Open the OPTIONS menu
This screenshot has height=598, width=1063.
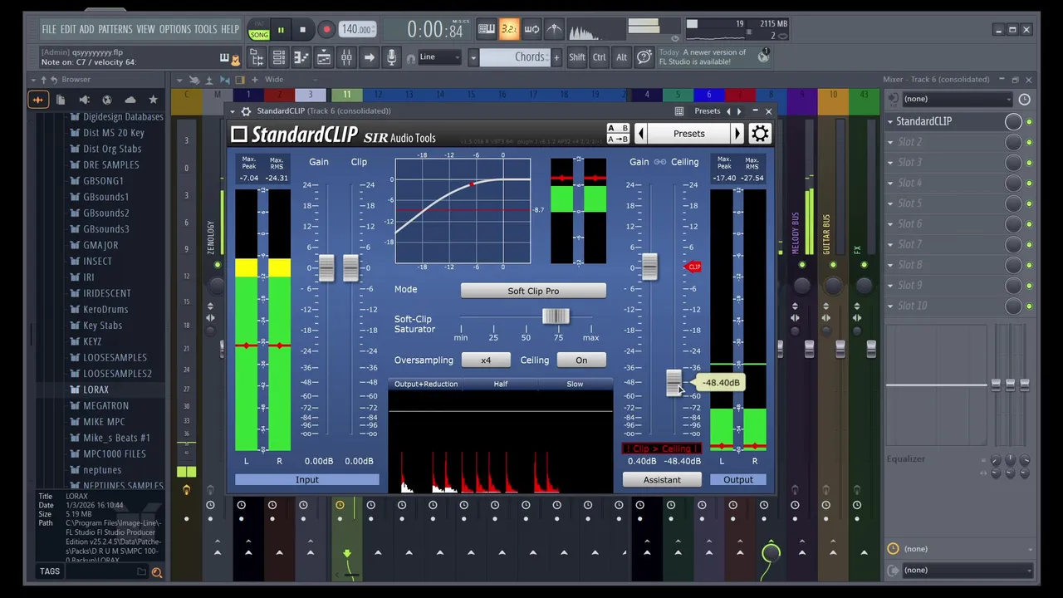174,29
